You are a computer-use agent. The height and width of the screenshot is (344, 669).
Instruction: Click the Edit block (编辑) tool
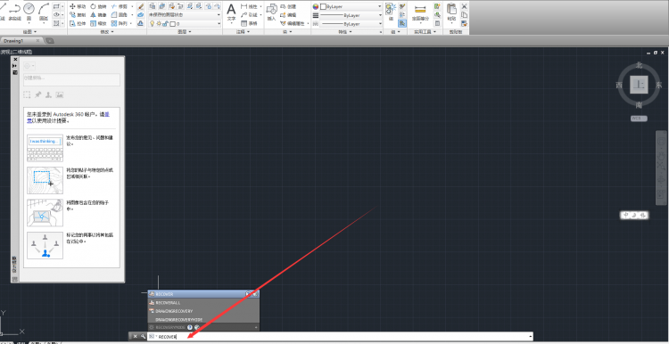288,15
